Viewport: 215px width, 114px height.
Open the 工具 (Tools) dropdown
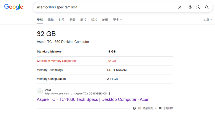point(208,20)
